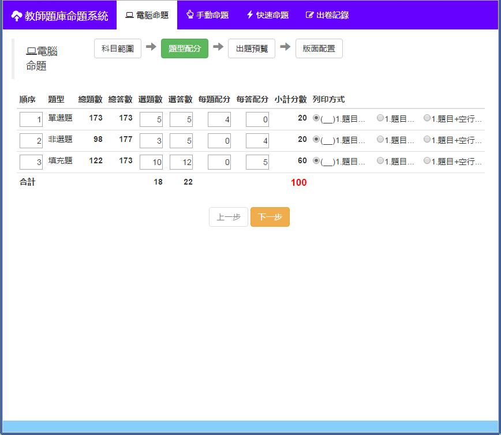
Task: Click the 非選題 question type label
Action: 60,139
